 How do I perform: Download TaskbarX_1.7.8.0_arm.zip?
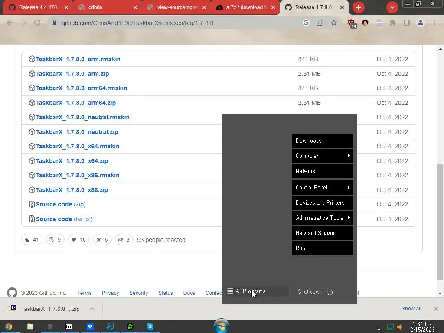click(x=72, y=74)
